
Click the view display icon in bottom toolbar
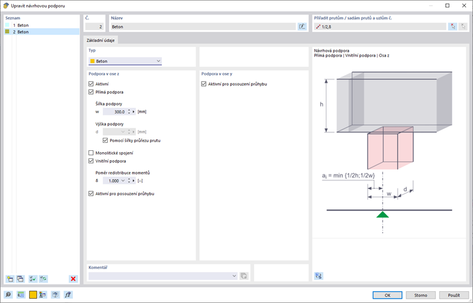55,294
